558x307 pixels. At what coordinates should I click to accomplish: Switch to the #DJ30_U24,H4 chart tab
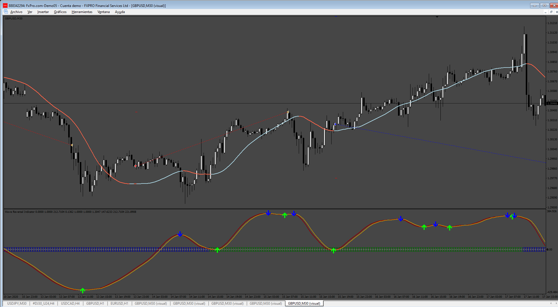[43, 304]
